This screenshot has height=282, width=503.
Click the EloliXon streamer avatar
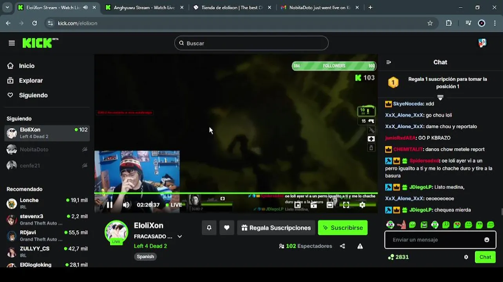coord(116,232)
